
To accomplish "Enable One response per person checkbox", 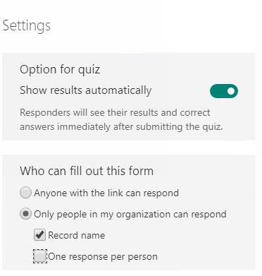I will [39, 256].
